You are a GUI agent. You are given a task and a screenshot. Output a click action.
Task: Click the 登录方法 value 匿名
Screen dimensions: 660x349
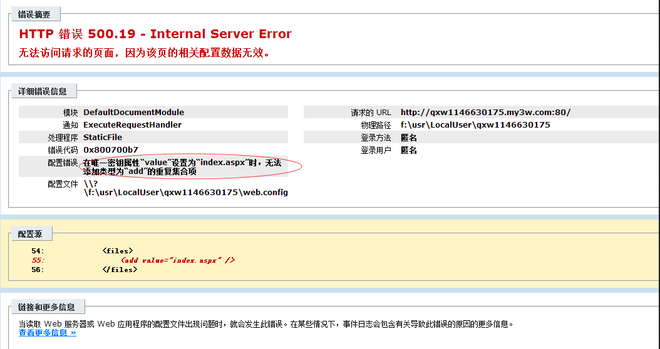point(409,138)
